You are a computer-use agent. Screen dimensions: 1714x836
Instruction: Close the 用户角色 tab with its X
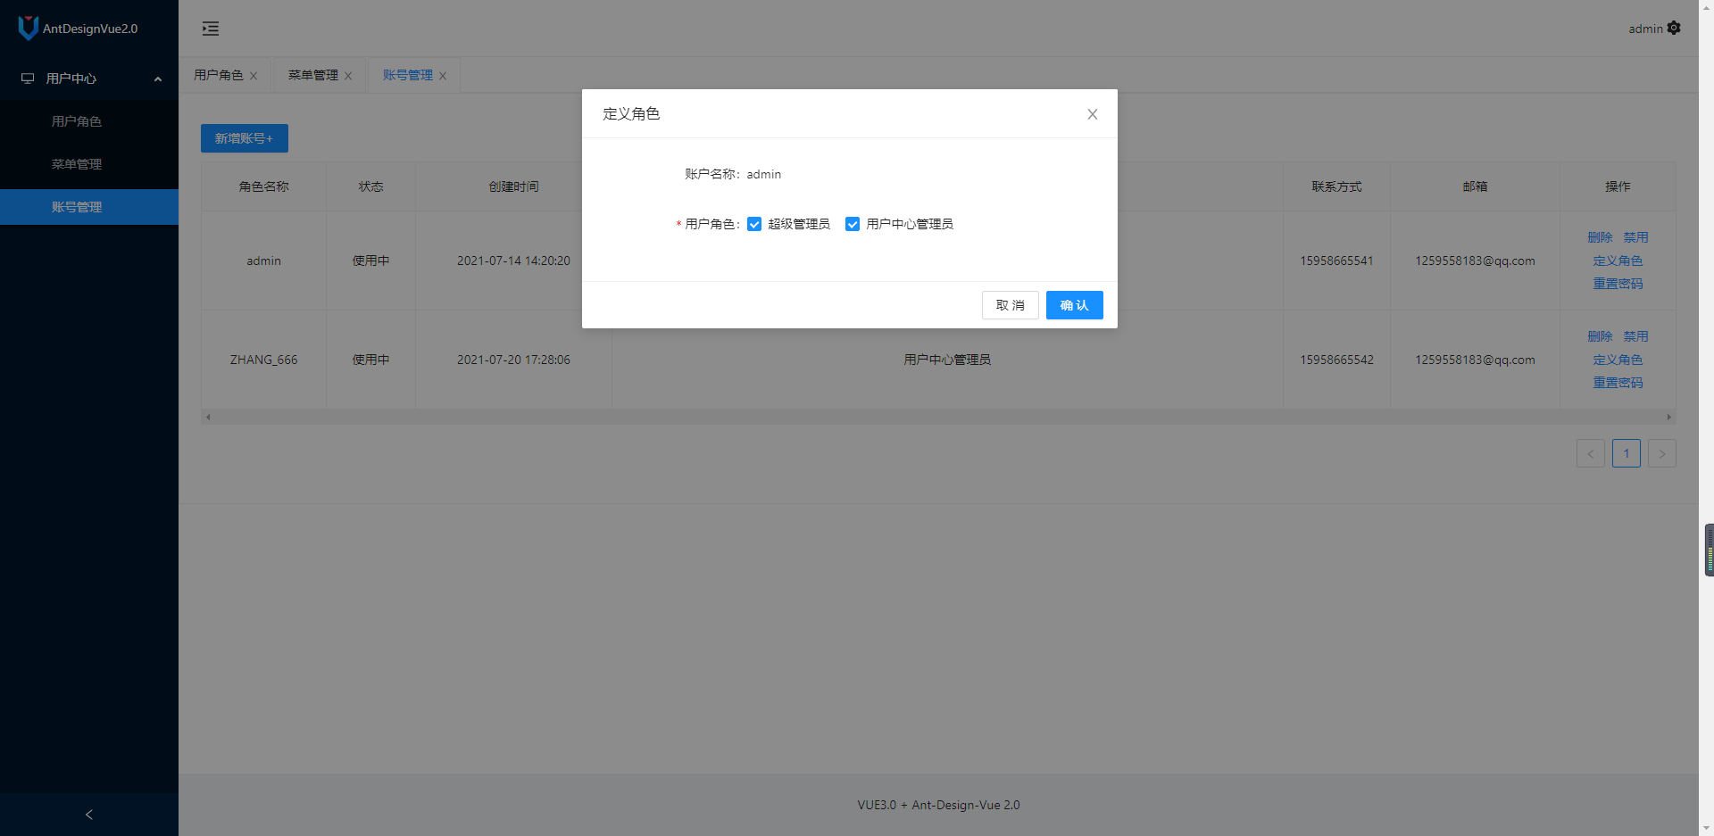(x=254, y=76)
